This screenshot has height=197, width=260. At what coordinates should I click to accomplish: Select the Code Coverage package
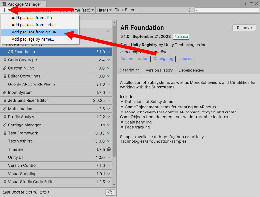point(56,60)
